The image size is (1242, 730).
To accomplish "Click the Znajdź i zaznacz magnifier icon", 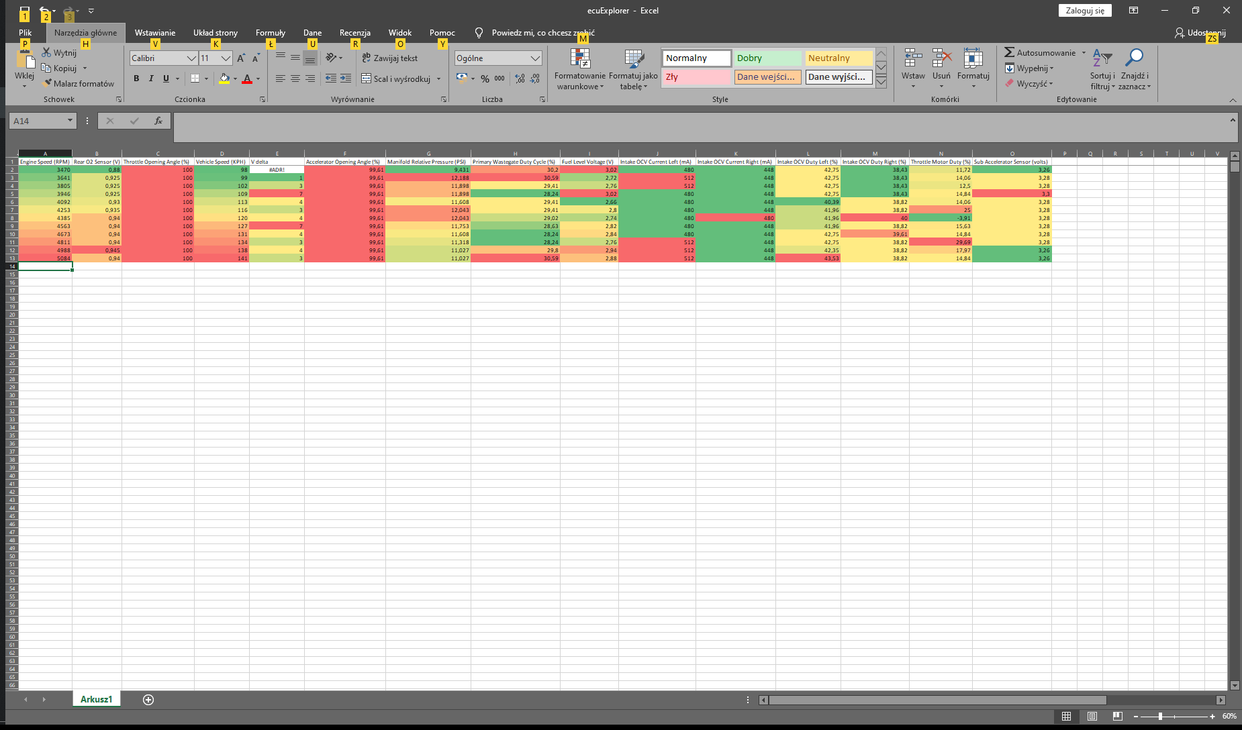I will coord(1134,59).
